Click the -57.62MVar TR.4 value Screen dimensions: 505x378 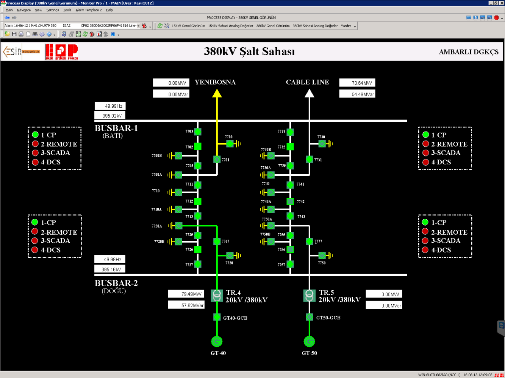click(x=186, y=305)
